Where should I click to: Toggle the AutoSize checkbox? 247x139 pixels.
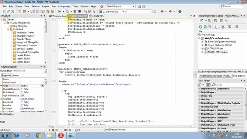[x=22, y=105]
